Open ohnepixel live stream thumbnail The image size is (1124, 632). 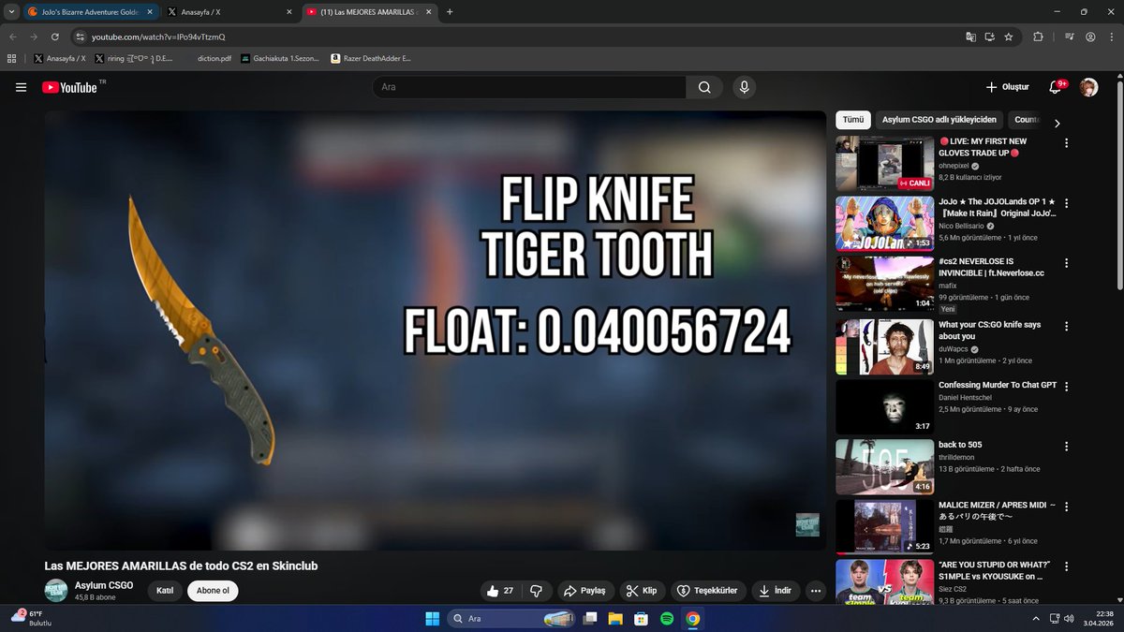[x=884, y=163]
